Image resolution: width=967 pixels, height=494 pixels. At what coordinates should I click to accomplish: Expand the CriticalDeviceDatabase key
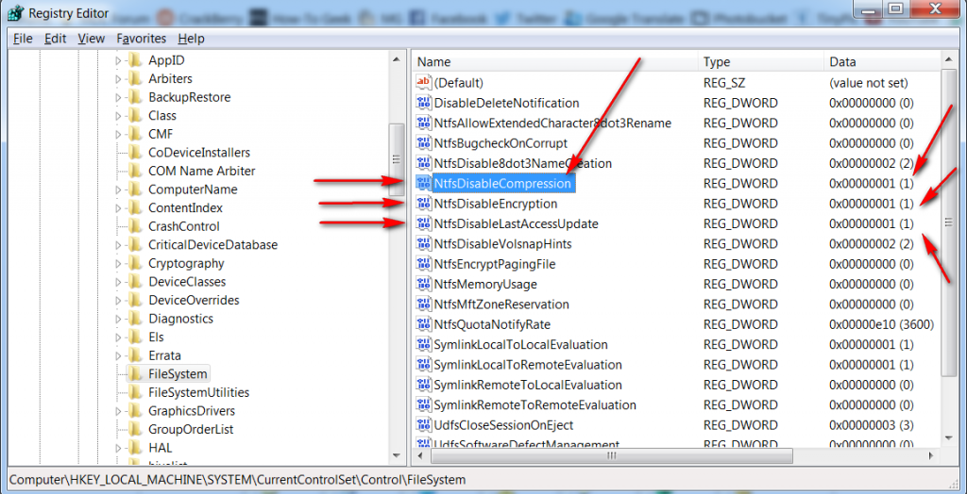pos(119,245)
